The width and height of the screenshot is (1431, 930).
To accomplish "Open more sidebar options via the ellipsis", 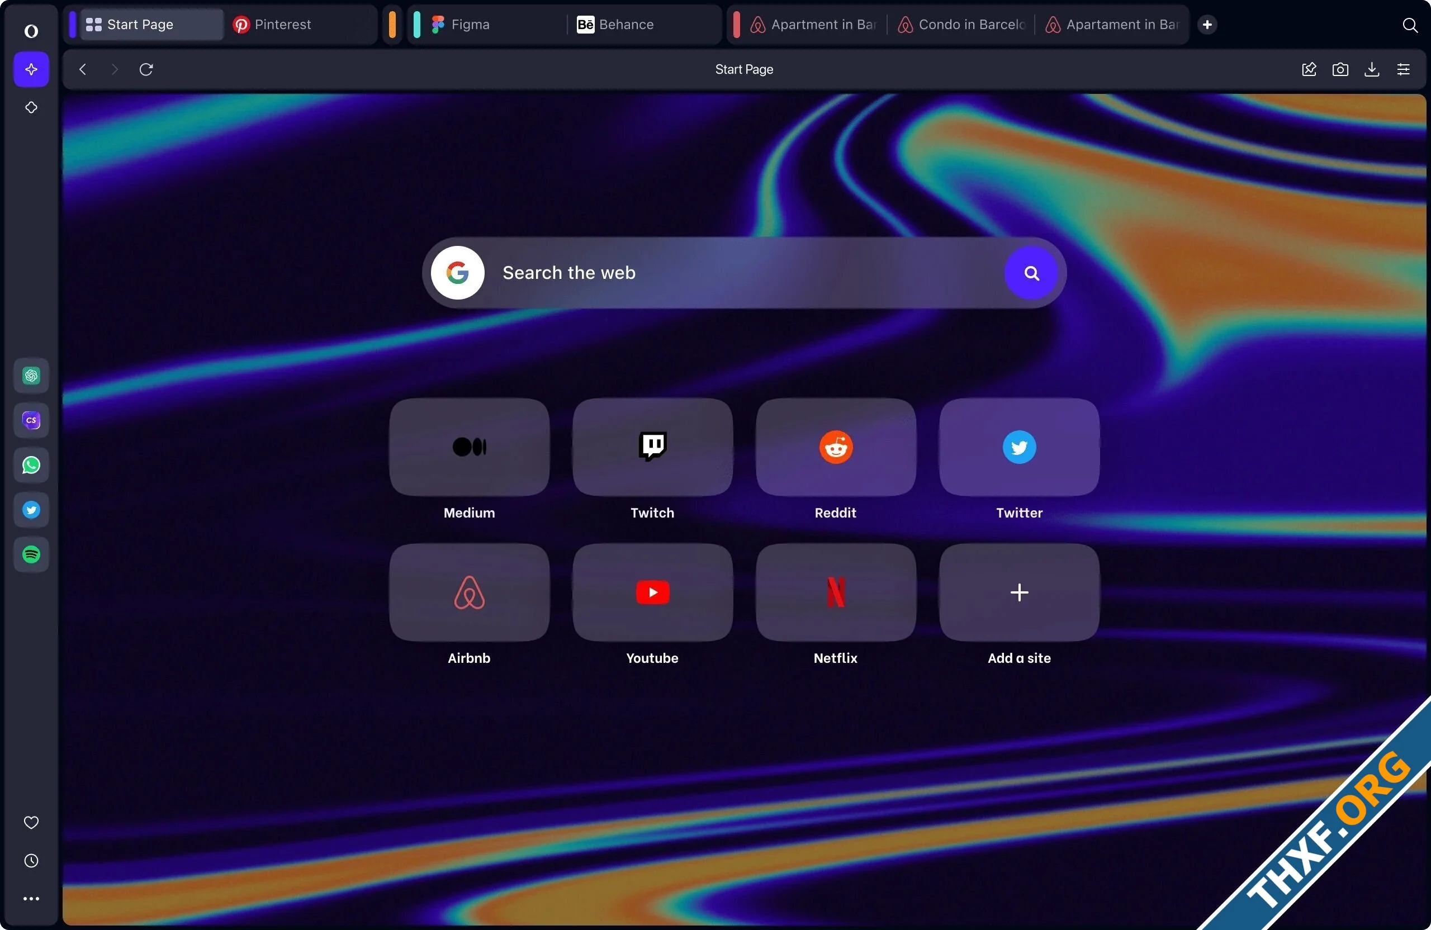I will [x=31, y=898].
